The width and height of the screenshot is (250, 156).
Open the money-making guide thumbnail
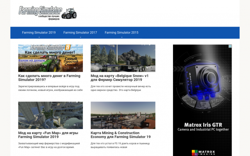point(50,58)
